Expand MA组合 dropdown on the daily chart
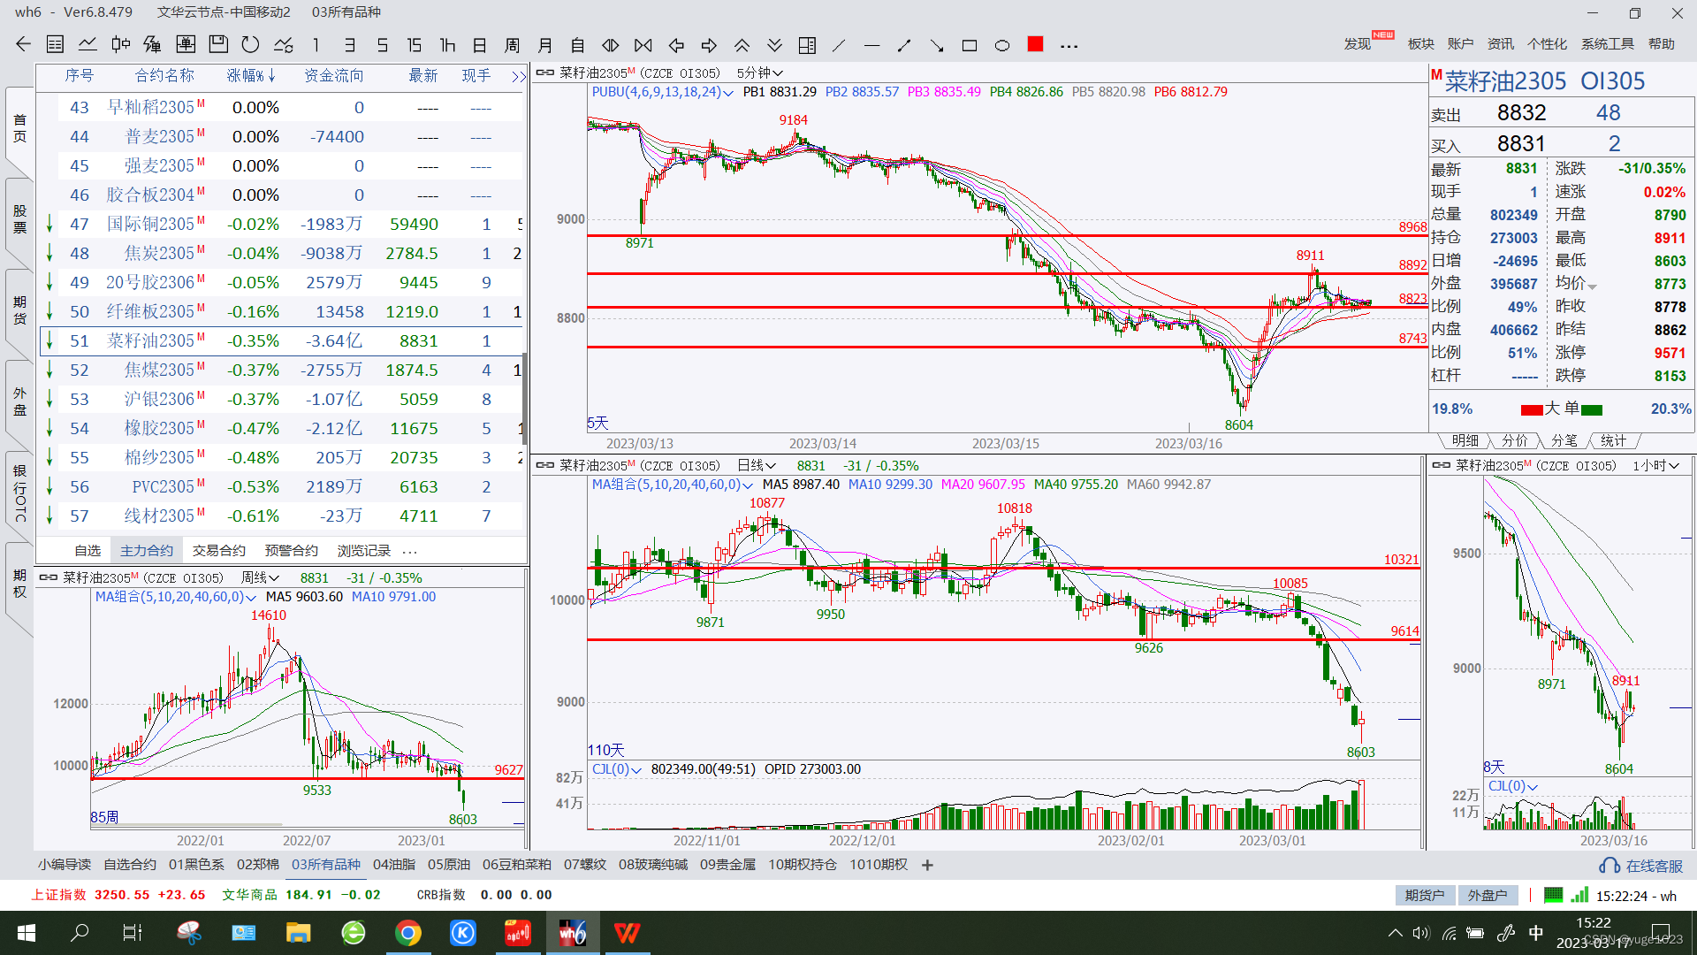Screen dimensions: 1697x955 coord(672,485)
